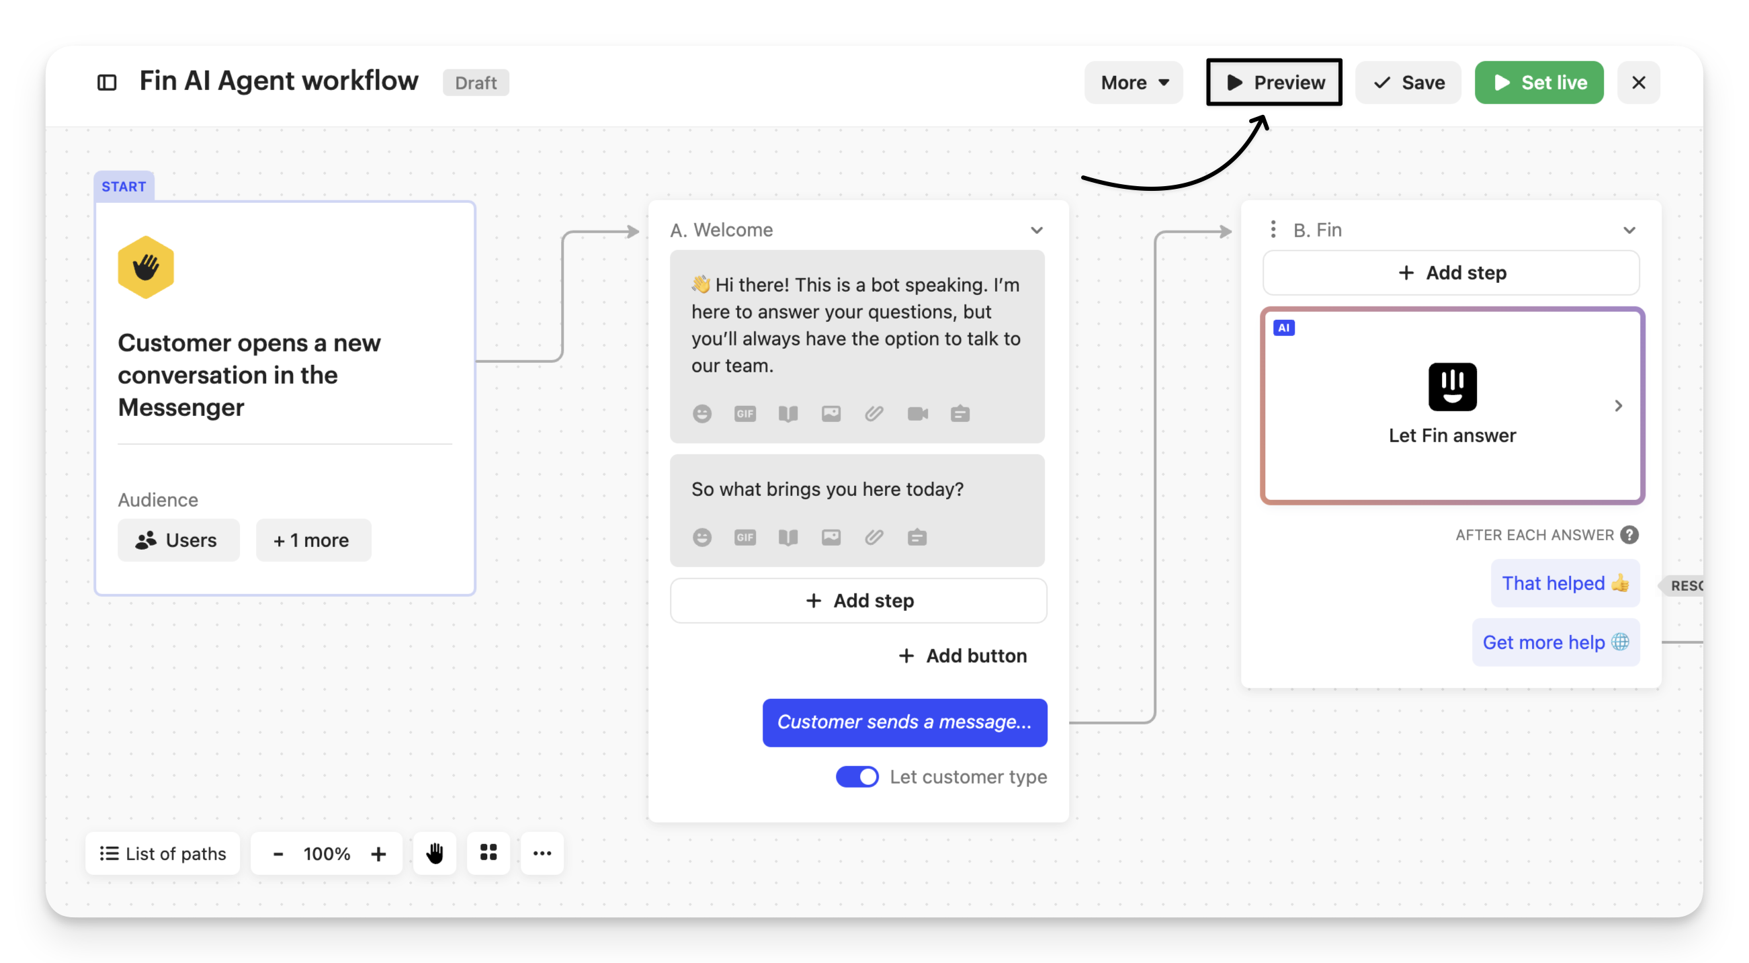Insert emoji in the Hi there message

click(702, 413)
